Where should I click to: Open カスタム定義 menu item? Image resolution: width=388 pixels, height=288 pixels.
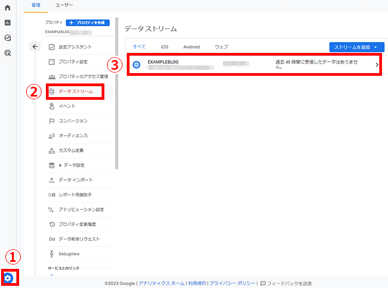[80, 151]
